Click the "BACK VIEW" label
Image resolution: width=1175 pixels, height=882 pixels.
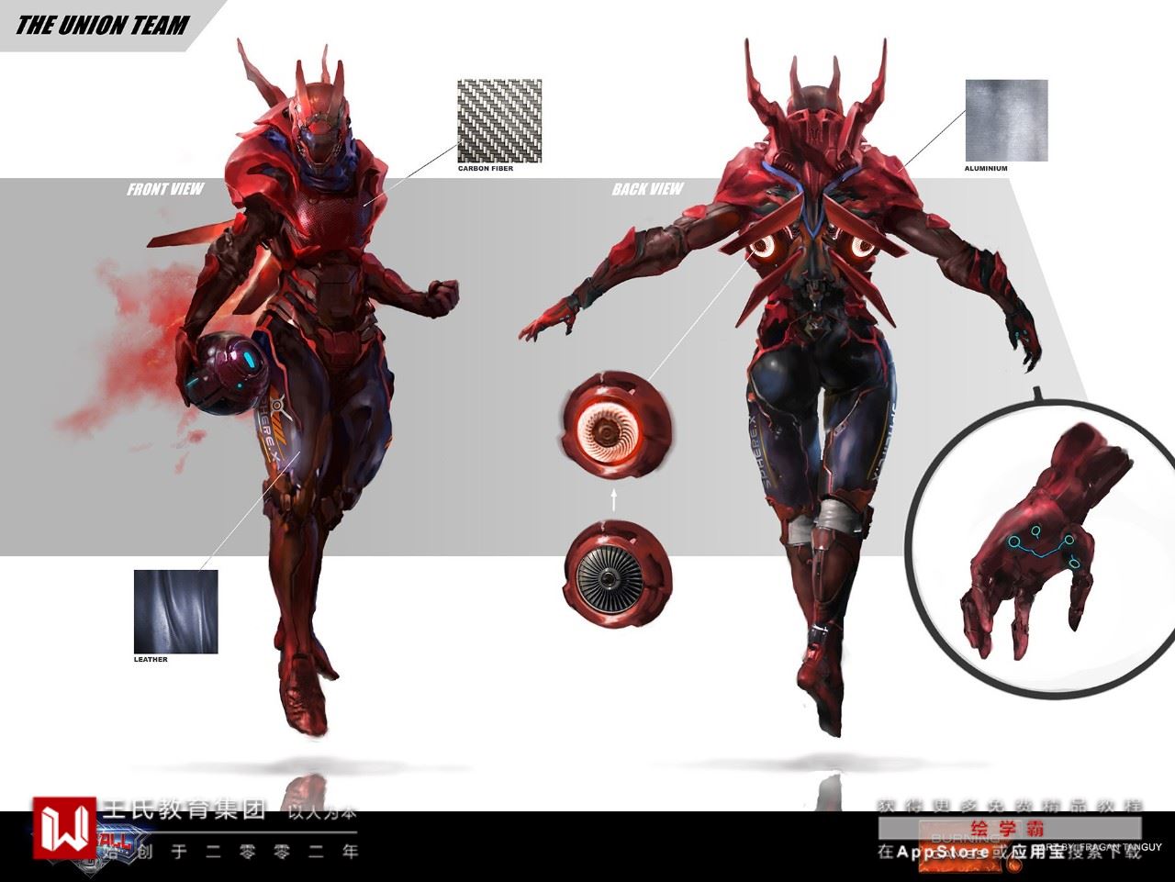648,189
